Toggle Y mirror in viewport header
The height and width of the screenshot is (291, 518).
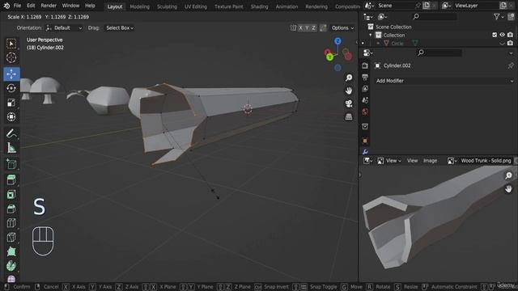click(x=307, y=28)
